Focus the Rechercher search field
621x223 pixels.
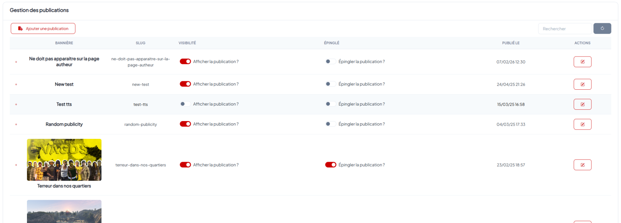coord(565,28)
